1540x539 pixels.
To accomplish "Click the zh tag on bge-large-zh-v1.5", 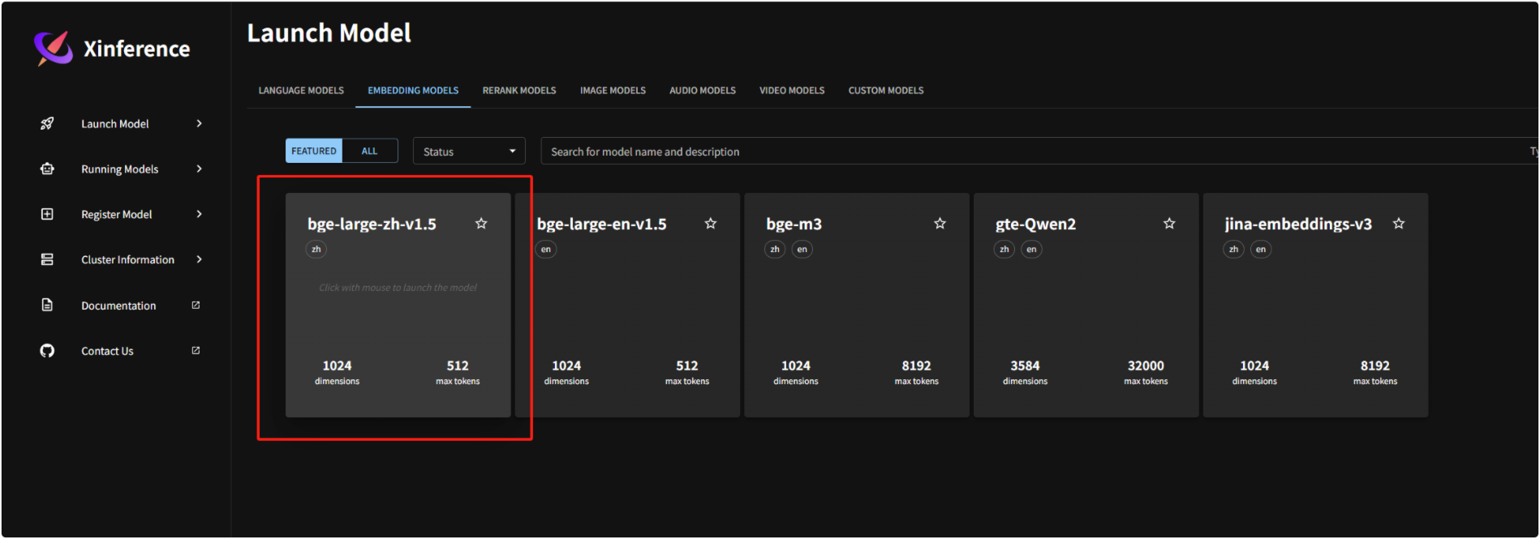I will (x=316, y=250).
